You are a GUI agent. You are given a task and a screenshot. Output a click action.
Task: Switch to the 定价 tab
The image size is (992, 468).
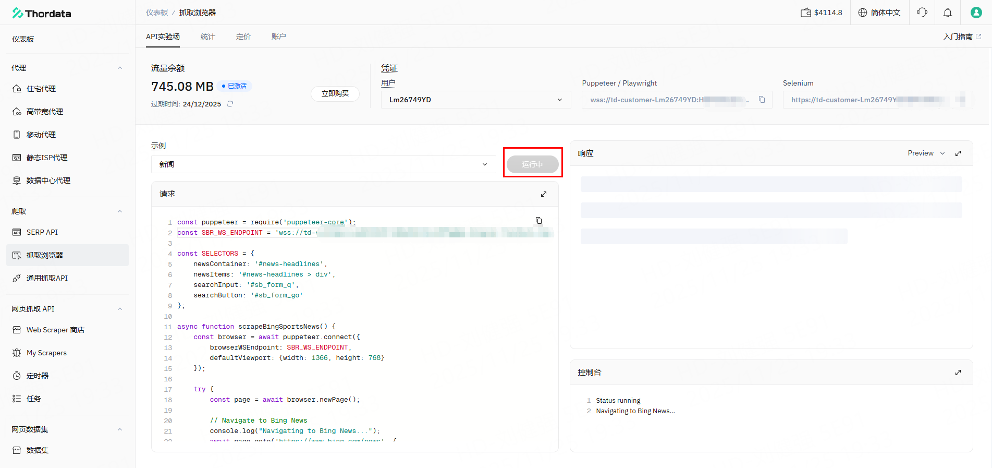click(243, 37)
